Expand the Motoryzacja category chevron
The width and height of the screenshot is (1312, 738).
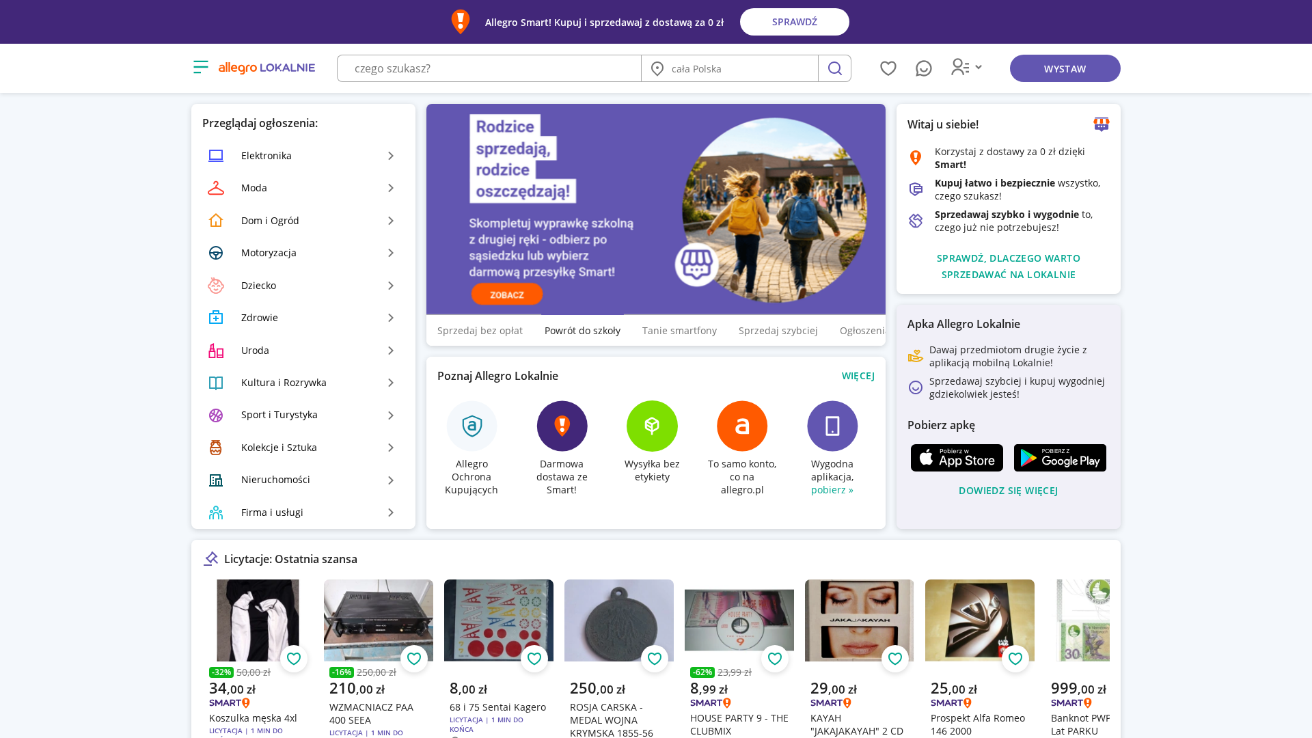point(391,253)
